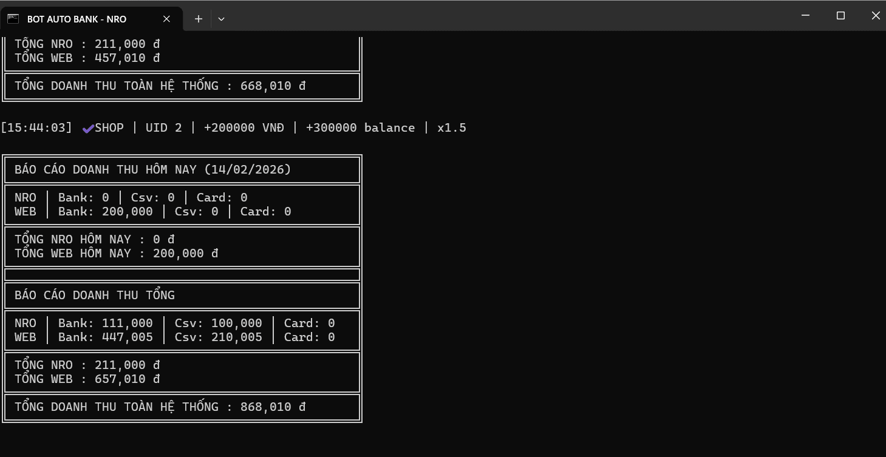Image resolution: width=886 pixels, height=457 pixels.
Task: Click "TỔNG WEB HÔM NAY : 200,000 đ"
Action: click(x=117, y=253)
